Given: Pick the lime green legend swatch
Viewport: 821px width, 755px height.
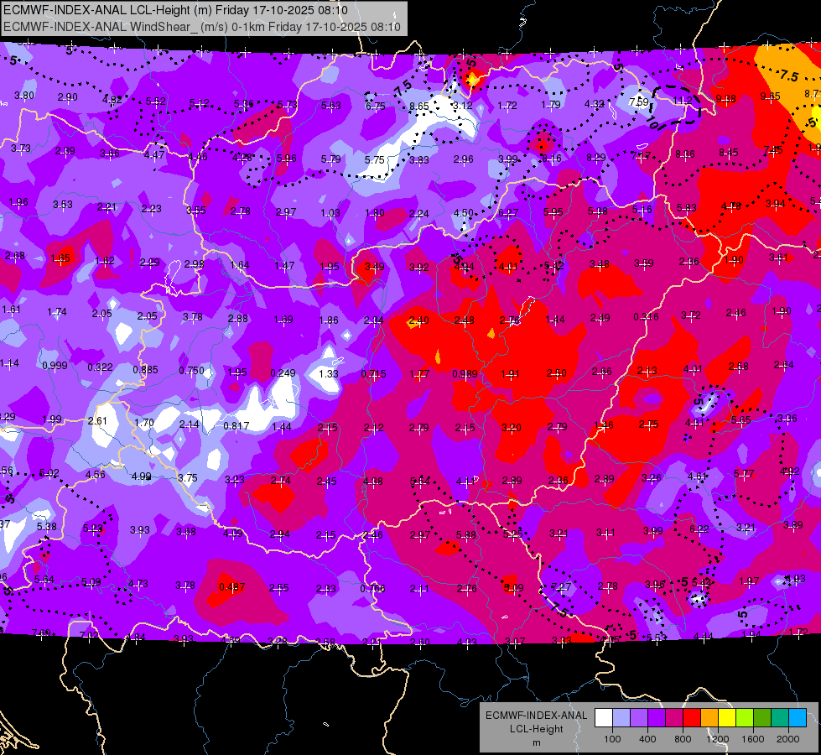Looking at the screenshot, I should (x=745, y=717).
